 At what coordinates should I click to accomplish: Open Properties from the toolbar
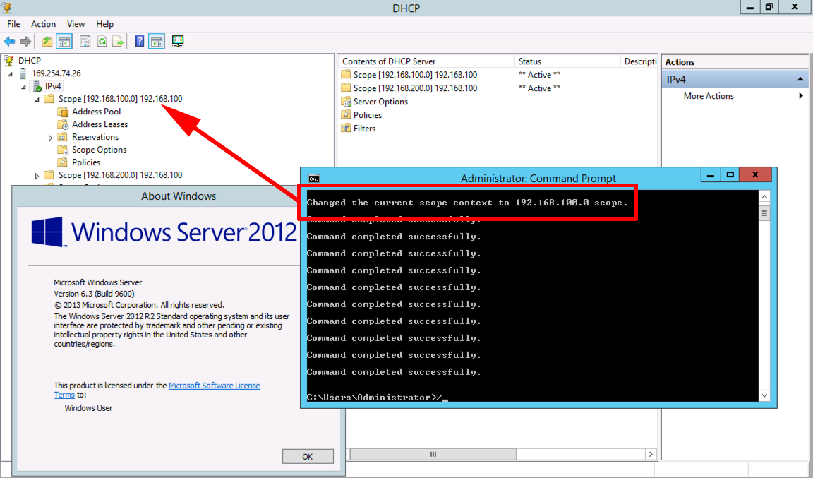(84, 40)
